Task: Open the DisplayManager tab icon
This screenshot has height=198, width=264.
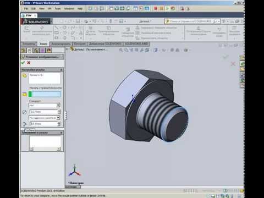Action: pos(49,51)
